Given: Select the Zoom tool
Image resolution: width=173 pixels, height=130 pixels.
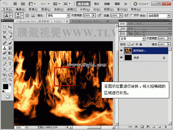Looking at the screenshot, I should (10, 79).
